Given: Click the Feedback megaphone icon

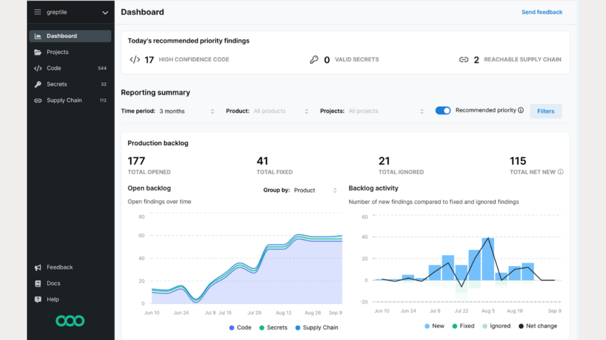Looking at the screenshot, I should [x=38, y=267].
